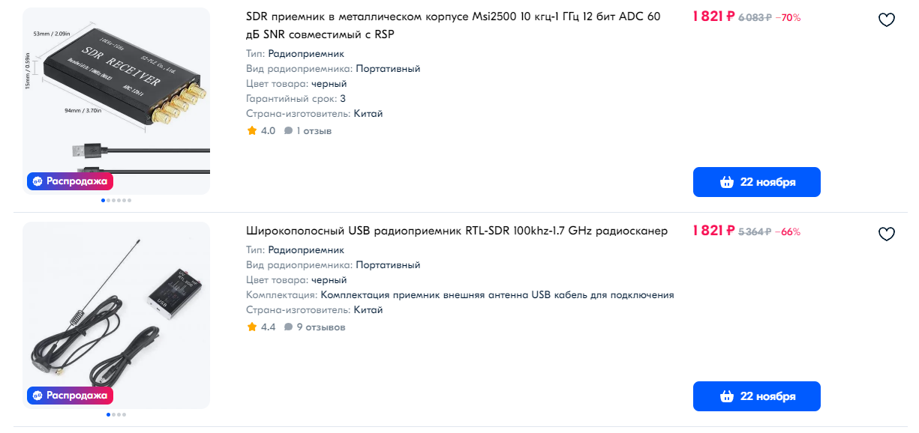Add the Msi2500 receiver to cart with '22 ноября' button
The width and height of the screenshot is (919, 433).
(756, 182)
